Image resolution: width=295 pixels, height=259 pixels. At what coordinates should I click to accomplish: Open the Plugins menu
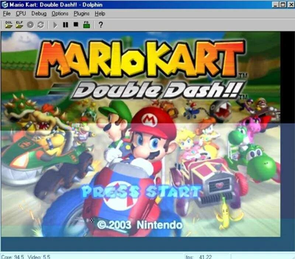point(81,14)
